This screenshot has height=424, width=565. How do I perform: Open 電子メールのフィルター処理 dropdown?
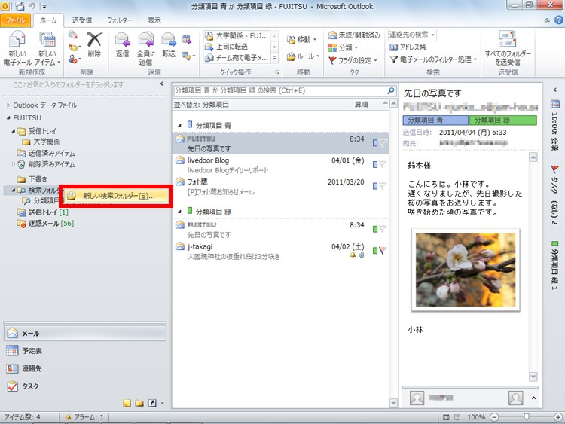[x=434, y=59]
